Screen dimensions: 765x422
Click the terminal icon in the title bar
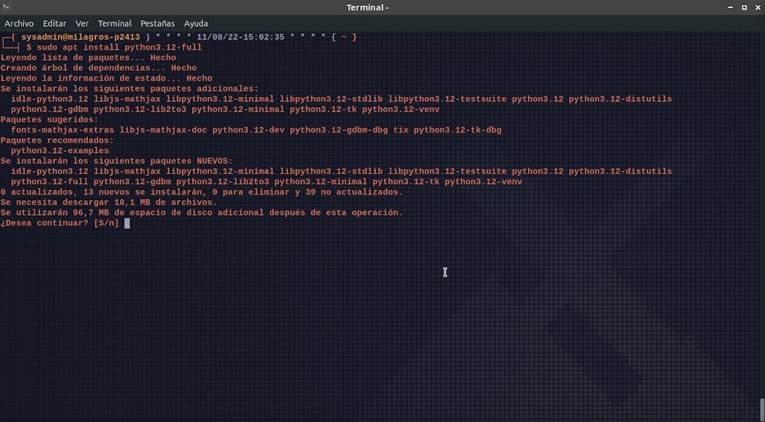pos(6,7)
